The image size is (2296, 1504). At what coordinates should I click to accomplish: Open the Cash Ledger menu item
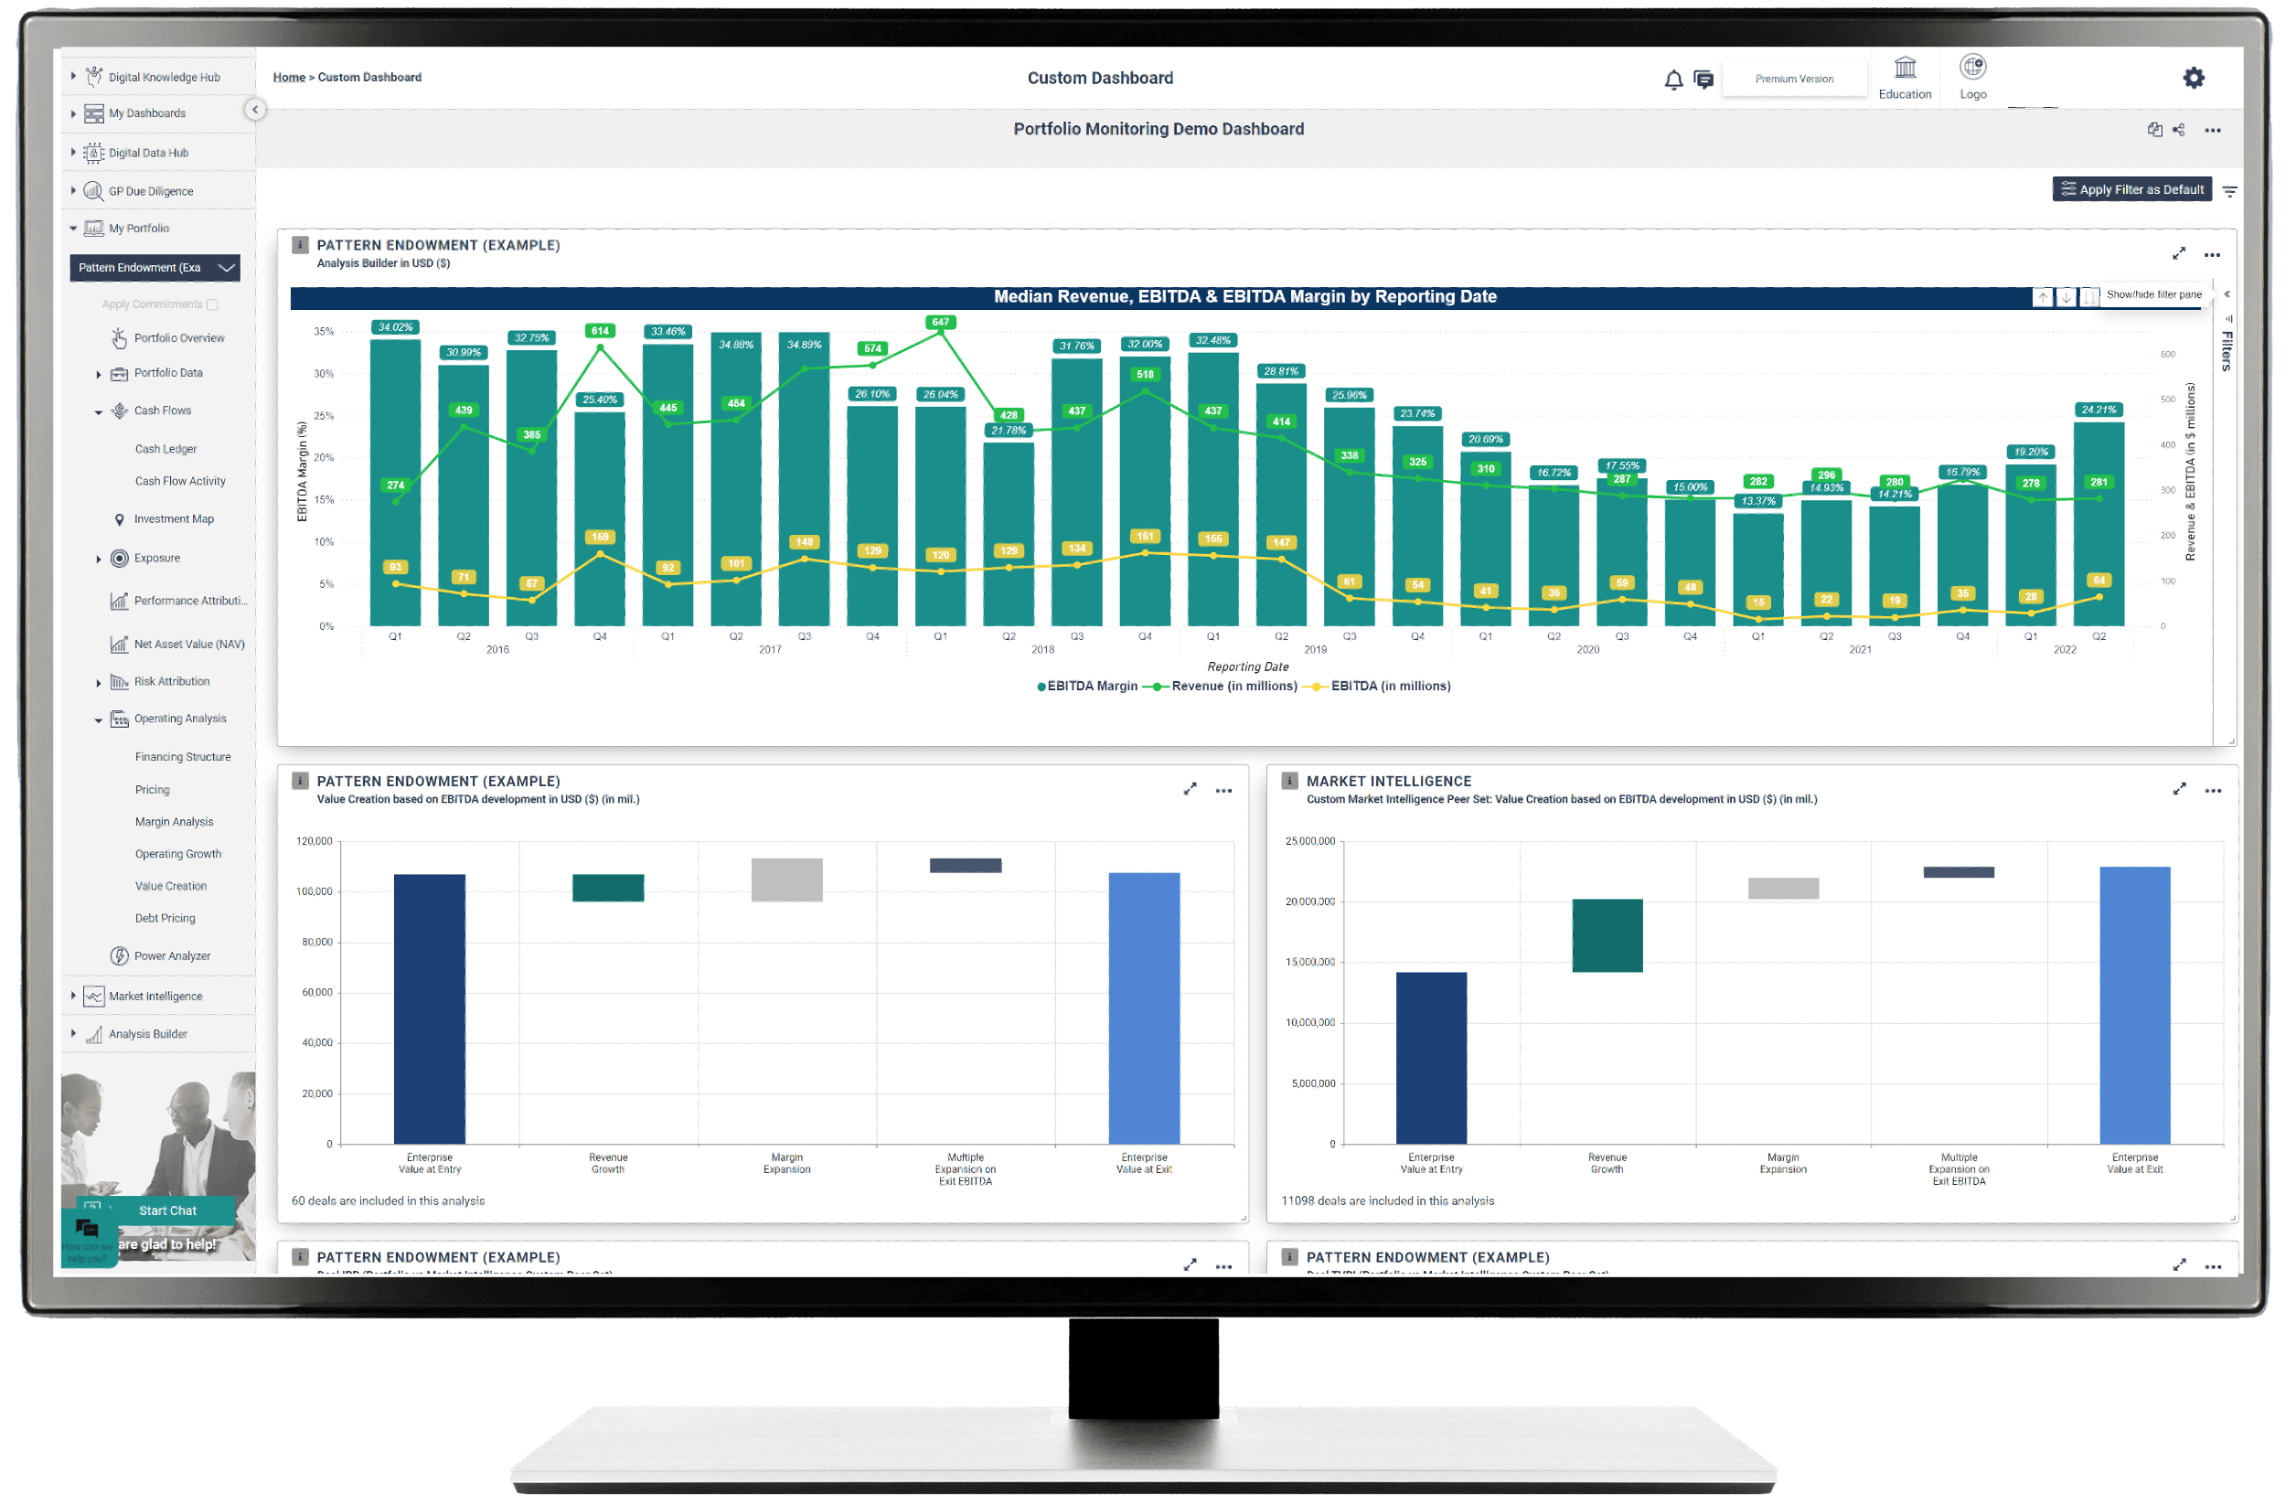point(166,450)
